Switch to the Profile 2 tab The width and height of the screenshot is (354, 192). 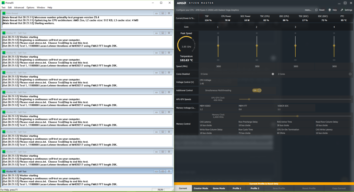255,188
